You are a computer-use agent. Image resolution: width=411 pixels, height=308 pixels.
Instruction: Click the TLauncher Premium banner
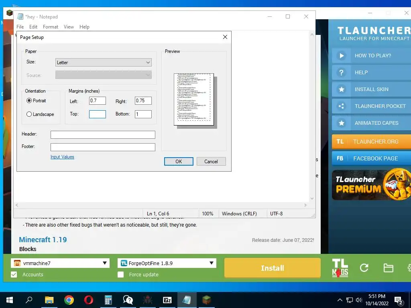371,185
